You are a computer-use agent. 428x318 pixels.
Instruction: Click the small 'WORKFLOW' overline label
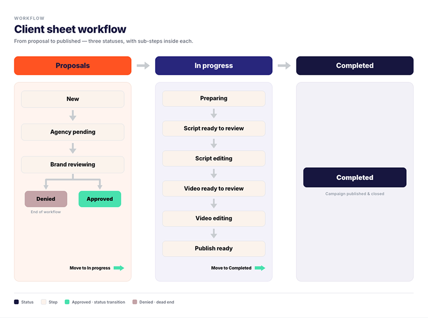(29, 18)
